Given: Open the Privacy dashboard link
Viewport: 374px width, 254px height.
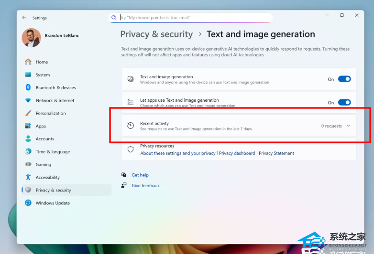Looking at the screenshot, I should [x=237, y=153].
